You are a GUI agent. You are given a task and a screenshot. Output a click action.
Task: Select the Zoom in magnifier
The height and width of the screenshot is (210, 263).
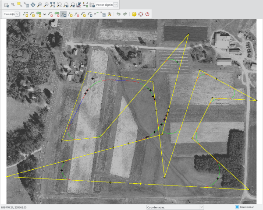point(39,4)
